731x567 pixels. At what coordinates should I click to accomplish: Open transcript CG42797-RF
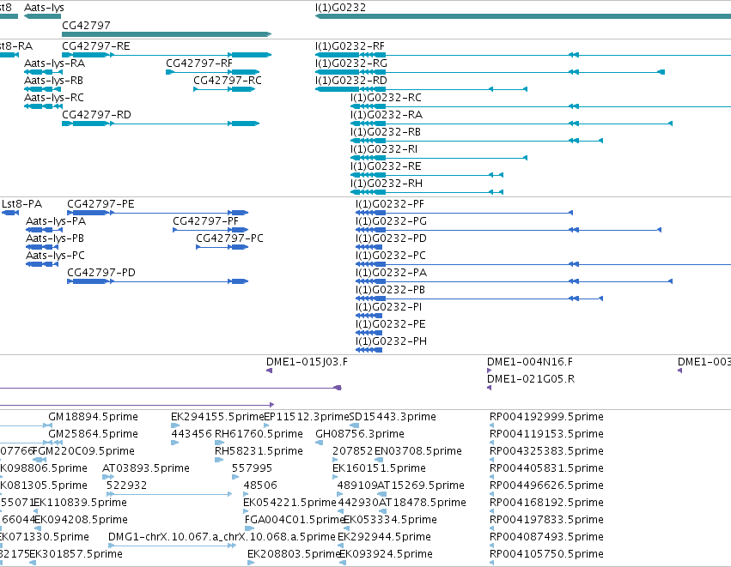coord(199,63)
